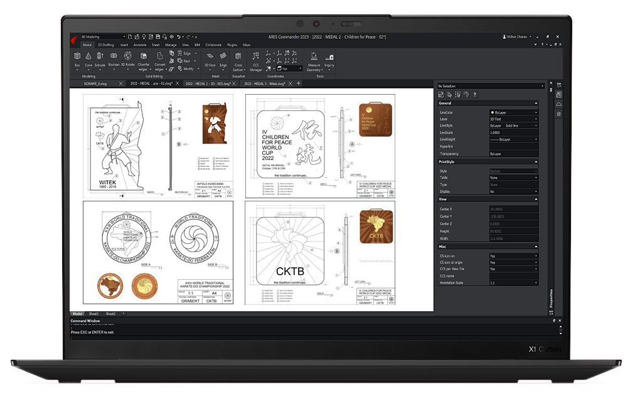Select the Box solid tool
Viewport: 635px width, 399px height.
click(77, 59)
